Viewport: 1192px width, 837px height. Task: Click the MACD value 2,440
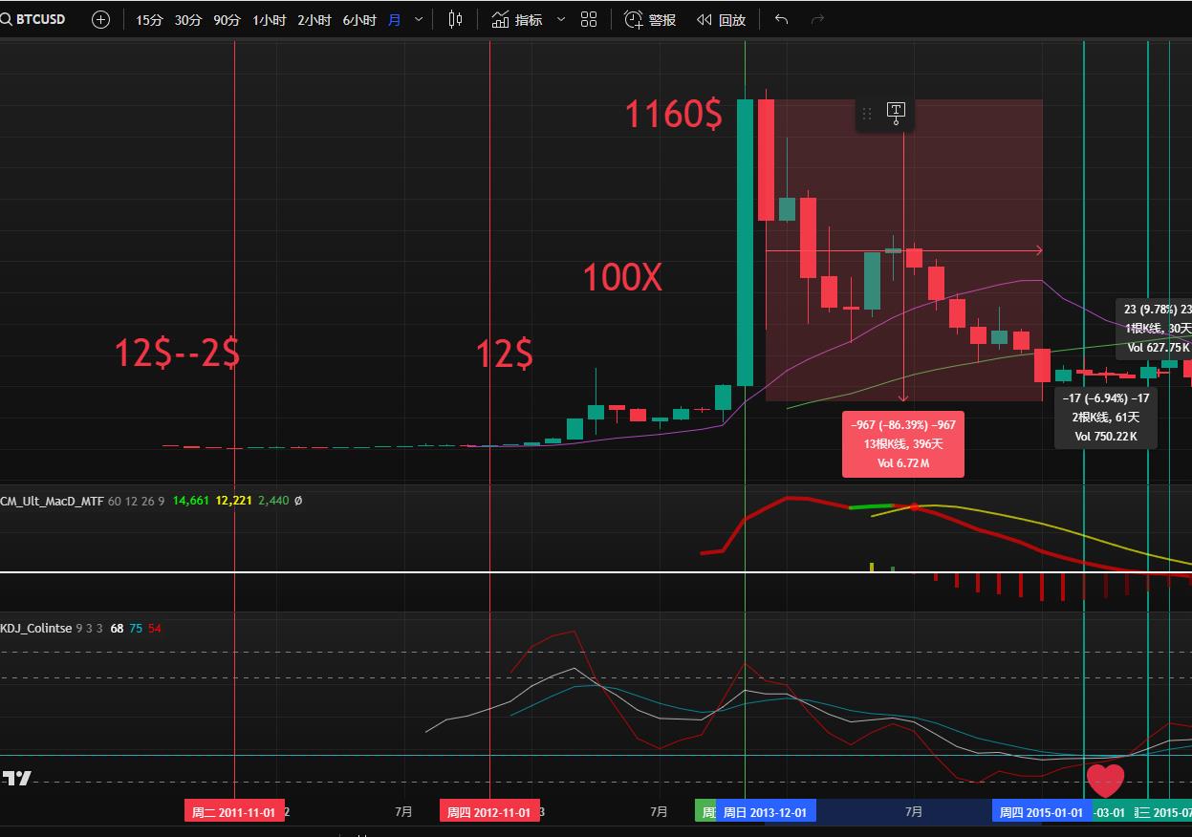click(x=272, y=501)
